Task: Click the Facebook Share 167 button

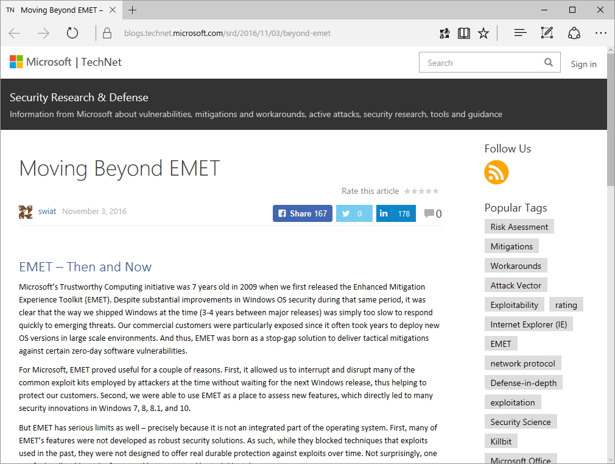Action: point(303,213)
